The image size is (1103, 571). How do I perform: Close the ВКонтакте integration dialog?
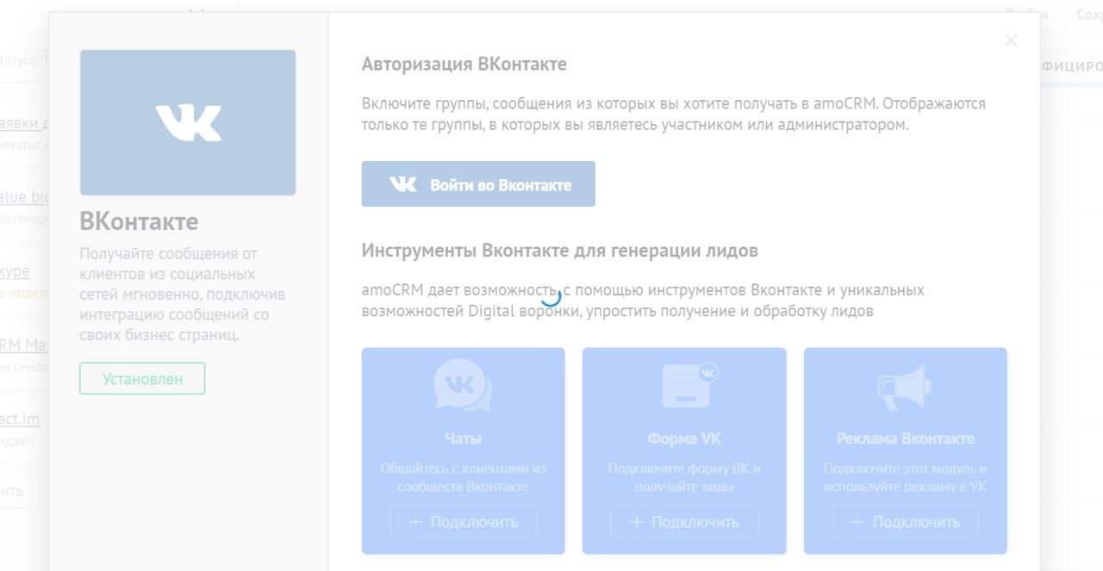1011,40
